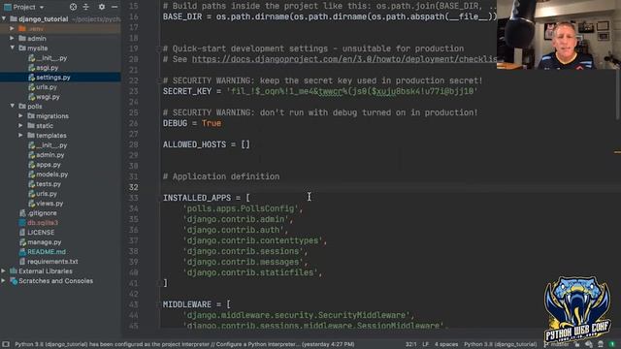The image size is (621, 349).
Task: Select db.sqlite3 file
Action: [x=43, y=223]
